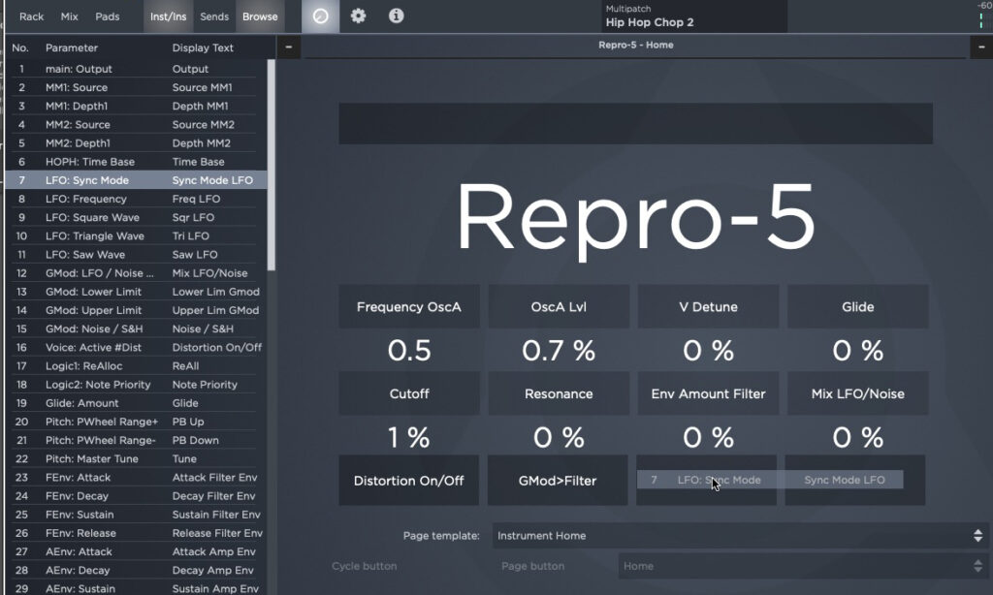993x595 pixels.
Task: Select parameter row FEnv: Attack
Action: click(136, 478)
